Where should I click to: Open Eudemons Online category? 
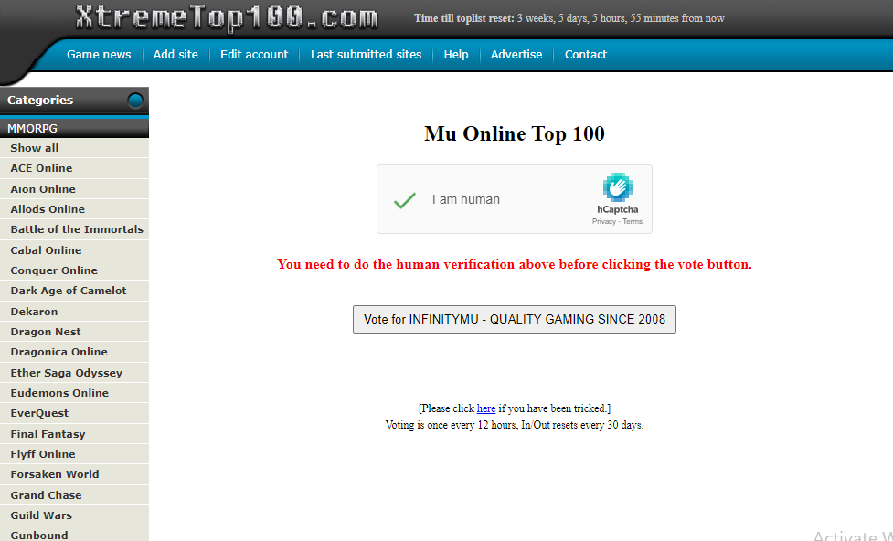click(x=74, y=393)
